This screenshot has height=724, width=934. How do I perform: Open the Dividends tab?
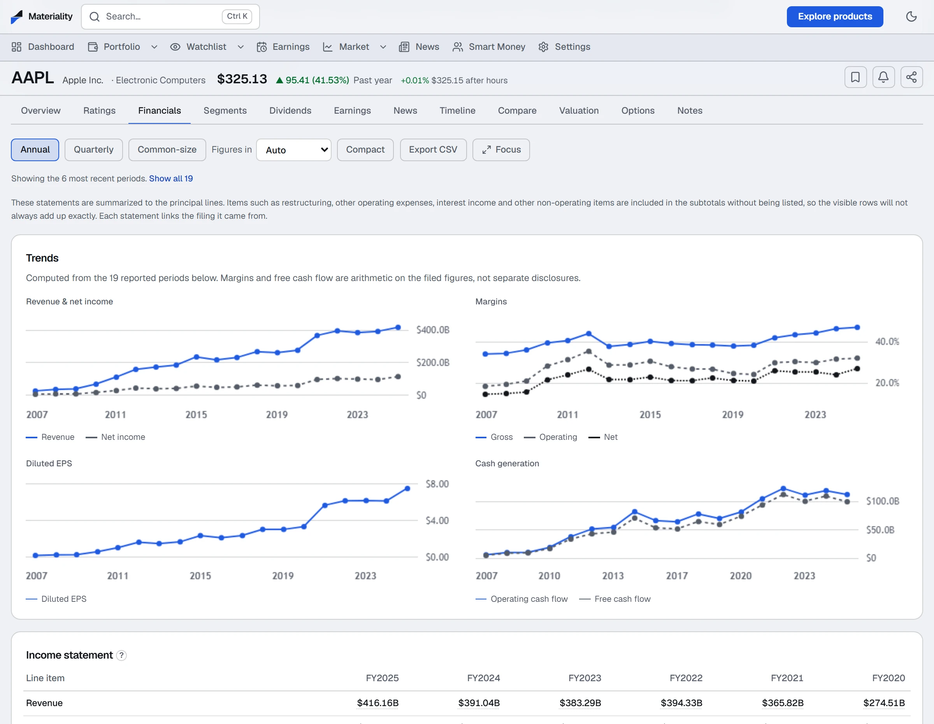(290, 110)
